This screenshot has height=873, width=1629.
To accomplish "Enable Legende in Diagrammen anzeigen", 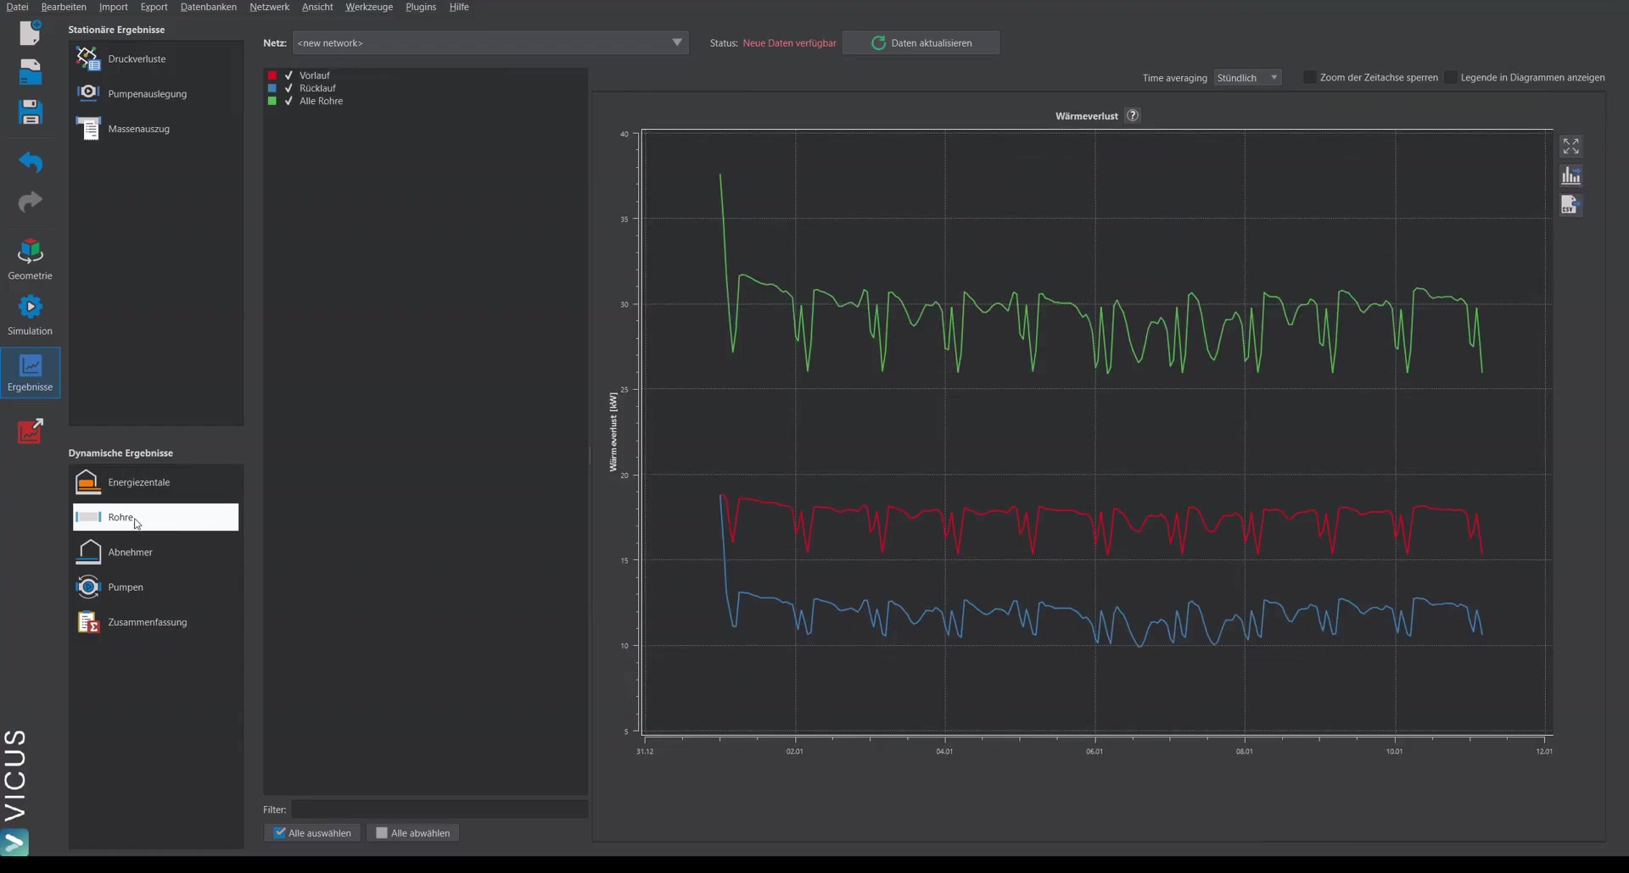I will (x=1451, y=77).
